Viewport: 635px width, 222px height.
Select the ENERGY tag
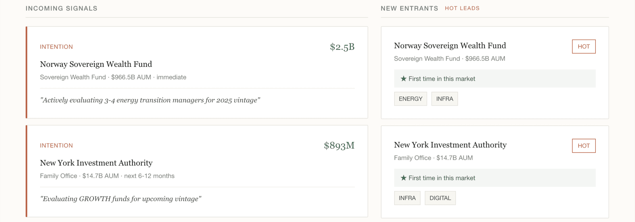[x=410, y=99]
